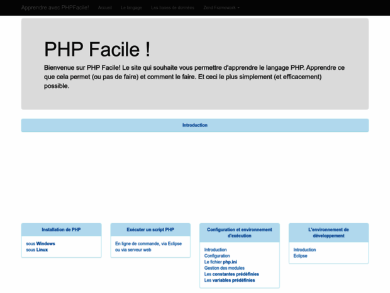Open the sous Linux link

(37, 250)
